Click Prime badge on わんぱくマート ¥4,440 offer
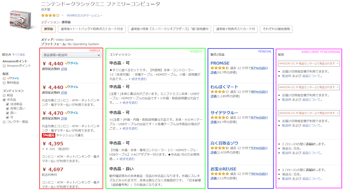344x190 pixels. 71,87
